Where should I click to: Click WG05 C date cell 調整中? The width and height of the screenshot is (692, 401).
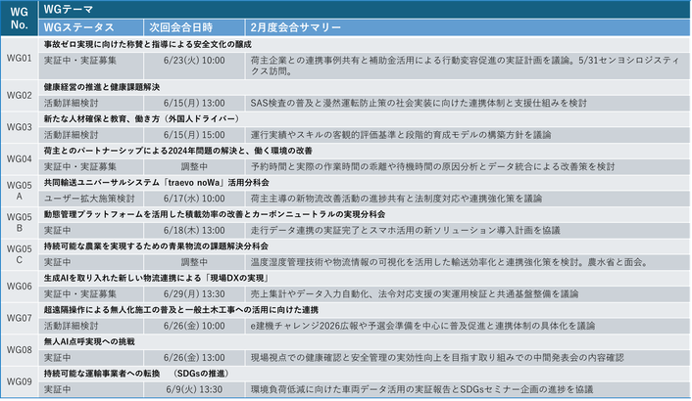pyautogui.click(x=194, y=262)
